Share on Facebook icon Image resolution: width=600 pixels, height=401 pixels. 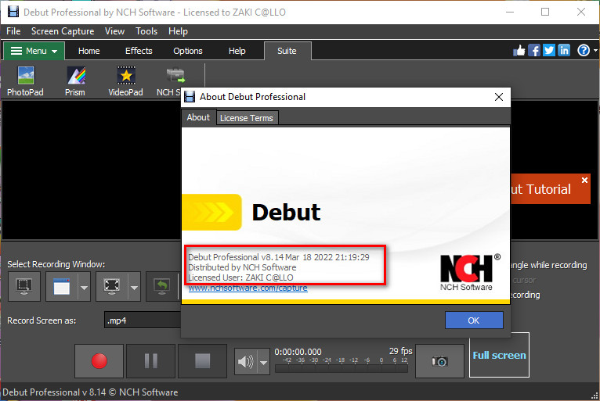point(534,50)
